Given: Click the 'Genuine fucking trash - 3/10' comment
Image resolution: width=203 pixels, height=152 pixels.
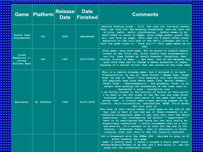Looking at the screenshot, I should tap(145, 36).
